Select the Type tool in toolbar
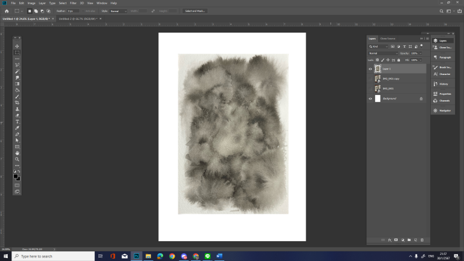This screenshot has width=464, height=261. (x=17, y=121)
